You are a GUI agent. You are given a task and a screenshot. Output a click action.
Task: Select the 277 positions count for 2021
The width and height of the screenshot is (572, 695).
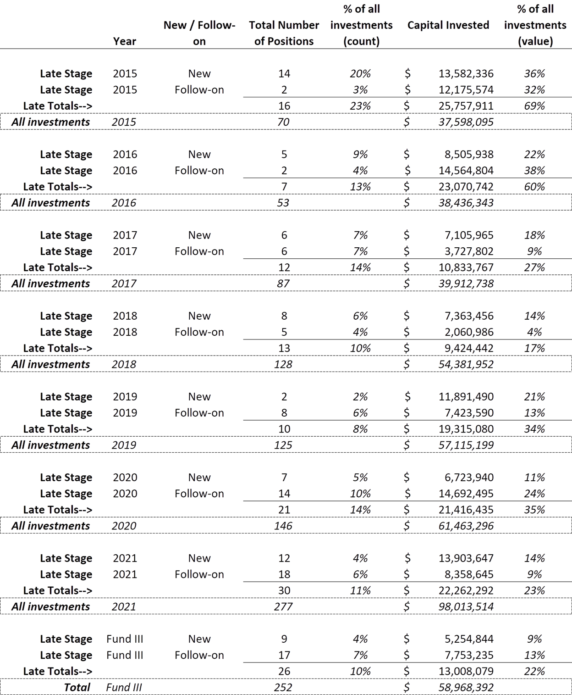point(284,606)
